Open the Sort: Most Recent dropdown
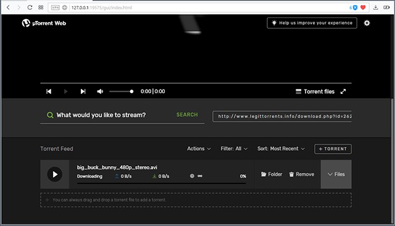395x226 pixels. click(281, 149)
